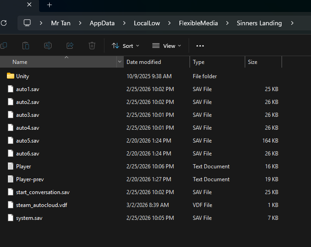Screen dimensions: 311x247
Task: Expand chevron after Sinners Landing breadcrumb
Action: click(x=292, y=23)
